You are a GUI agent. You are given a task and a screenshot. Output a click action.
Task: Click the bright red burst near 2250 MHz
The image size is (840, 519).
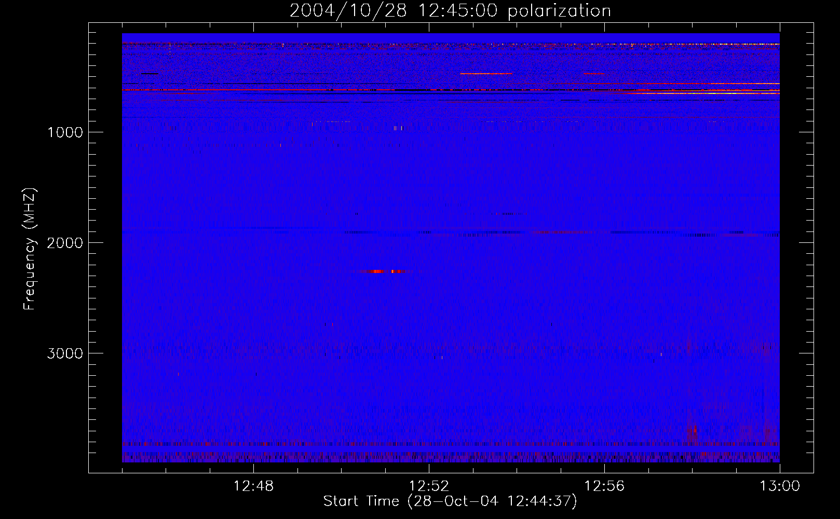(x=385, y=271)
